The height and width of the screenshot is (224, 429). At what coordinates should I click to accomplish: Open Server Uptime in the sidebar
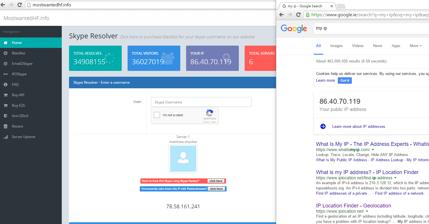[31, 137]
